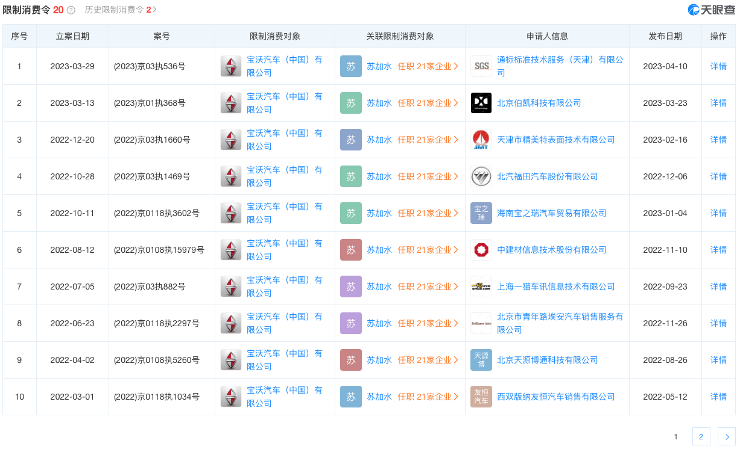
Task: Click the 中建材信息技术 logo
Action: pos(481,250)
